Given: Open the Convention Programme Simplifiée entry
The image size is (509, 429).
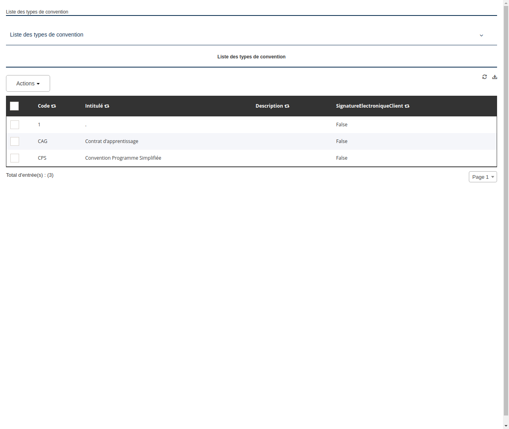Looking at the screenshot, I should [x=123, y=158].
